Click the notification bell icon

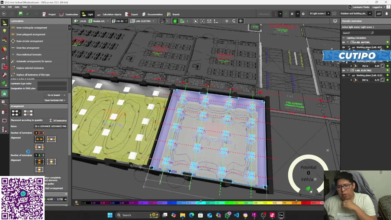(387, 13)
